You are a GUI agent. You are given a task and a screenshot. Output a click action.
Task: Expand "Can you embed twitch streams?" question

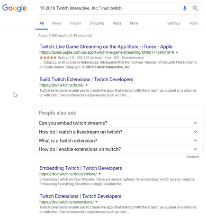119,123
